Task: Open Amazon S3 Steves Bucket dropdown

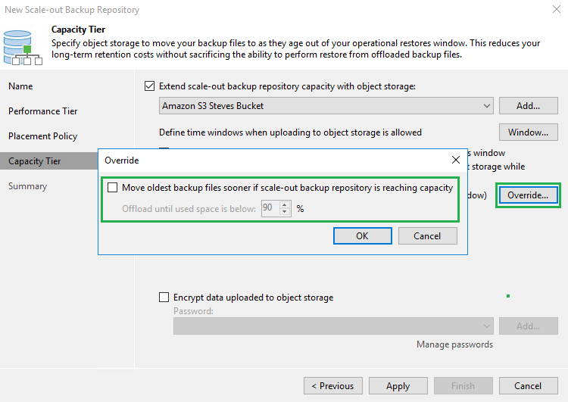Action: [485, 106]
